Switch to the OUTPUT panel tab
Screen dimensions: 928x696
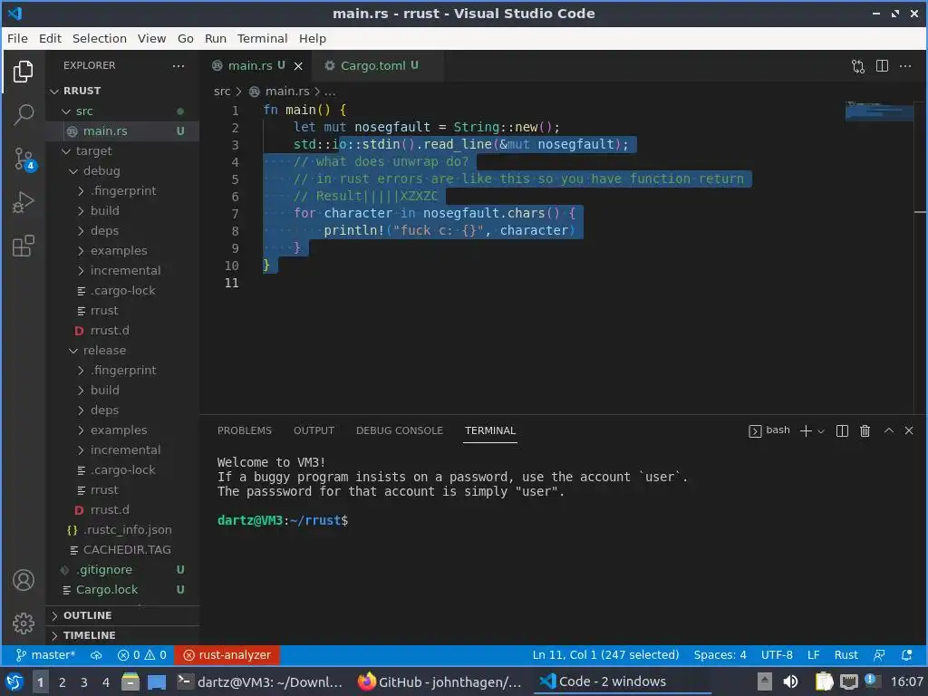314,430
